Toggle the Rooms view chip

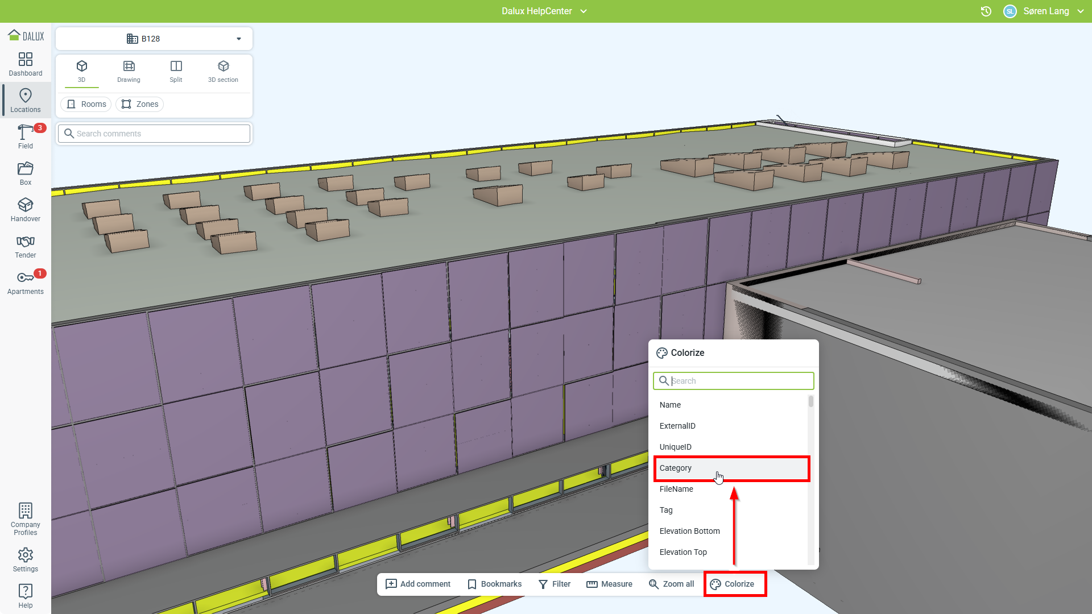pyautogui.click(x=86, y=104)
